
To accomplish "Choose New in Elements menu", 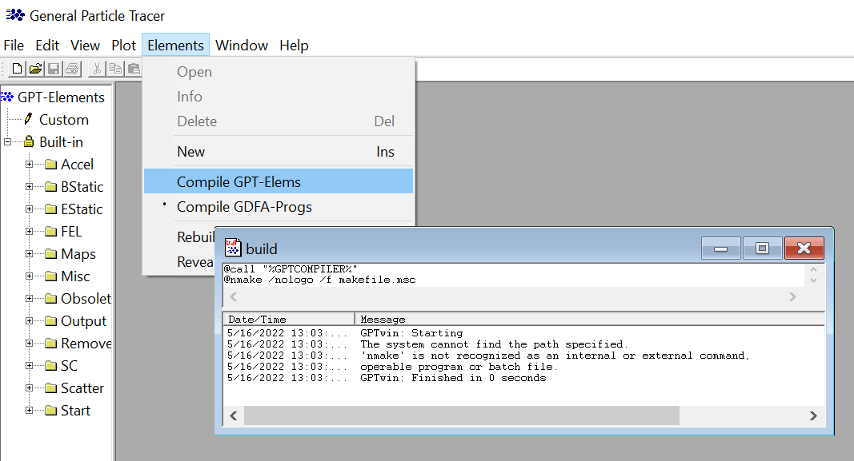I will point(279,152).
